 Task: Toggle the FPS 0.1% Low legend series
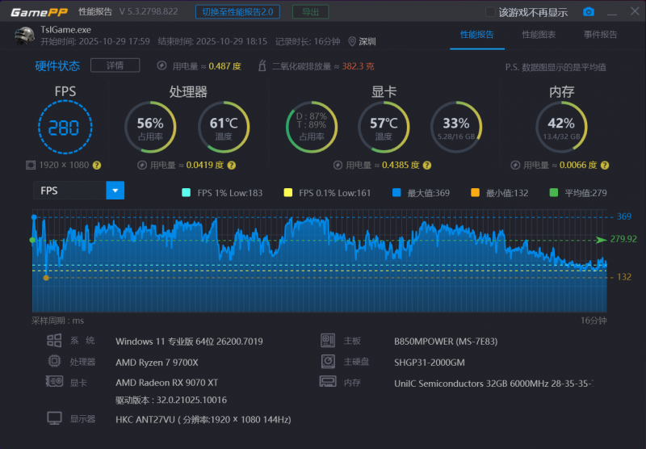[288, 193]
